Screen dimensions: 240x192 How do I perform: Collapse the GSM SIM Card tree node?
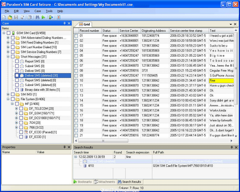coord(4,33)
